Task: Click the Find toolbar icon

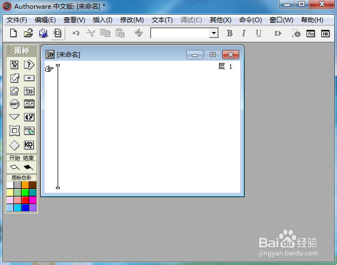Action: (139, 33)
